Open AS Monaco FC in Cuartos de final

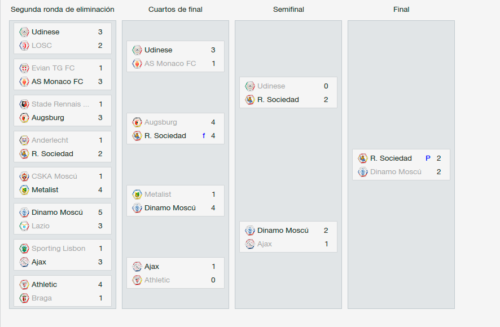pyautogui.click(x=170, y=63)
